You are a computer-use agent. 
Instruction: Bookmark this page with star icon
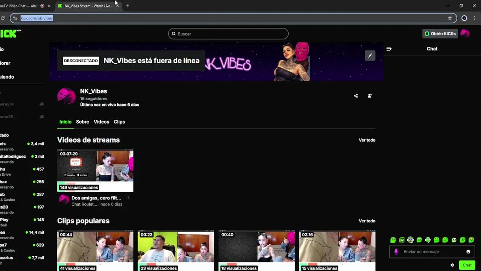(450, 18)
